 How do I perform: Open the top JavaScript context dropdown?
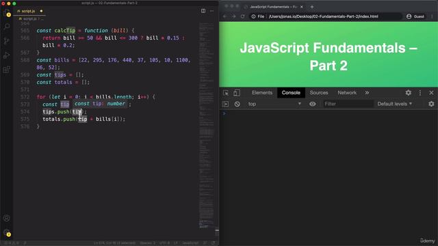coord(274,104)
